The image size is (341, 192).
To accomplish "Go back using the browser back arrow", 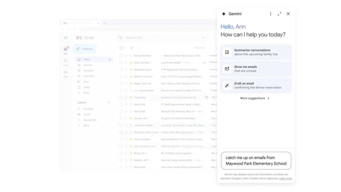I will point(63,29).
